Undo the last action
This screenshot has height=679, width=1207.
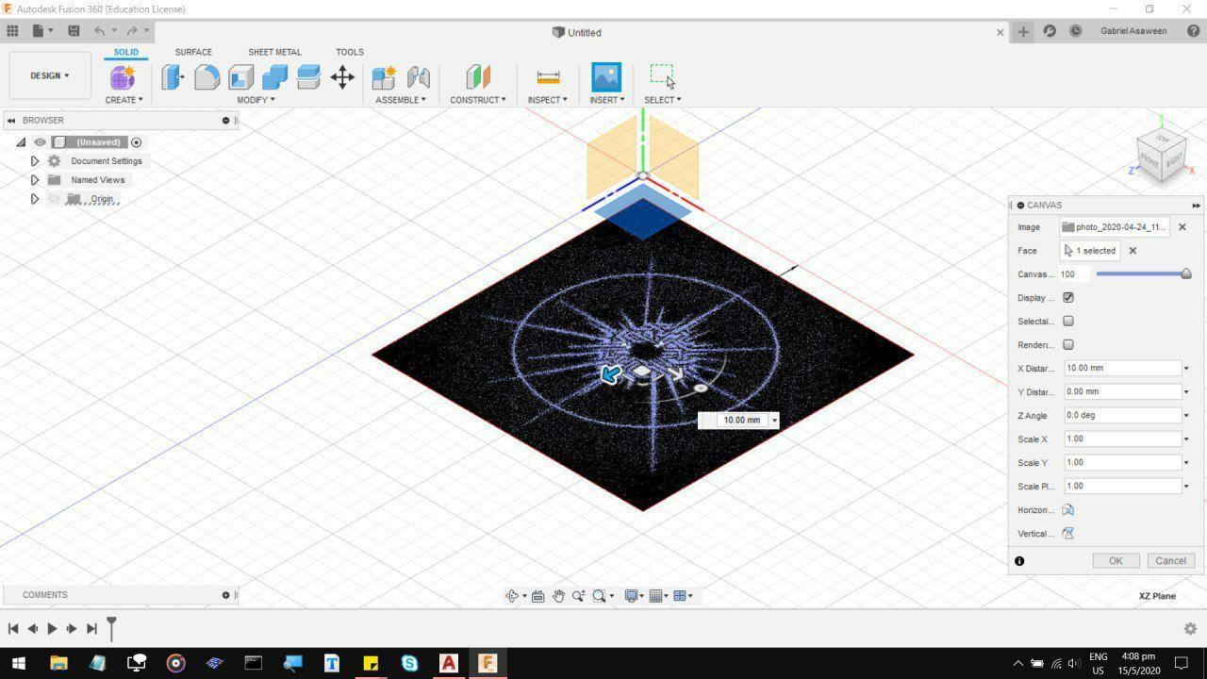click(x=99, y=31)
